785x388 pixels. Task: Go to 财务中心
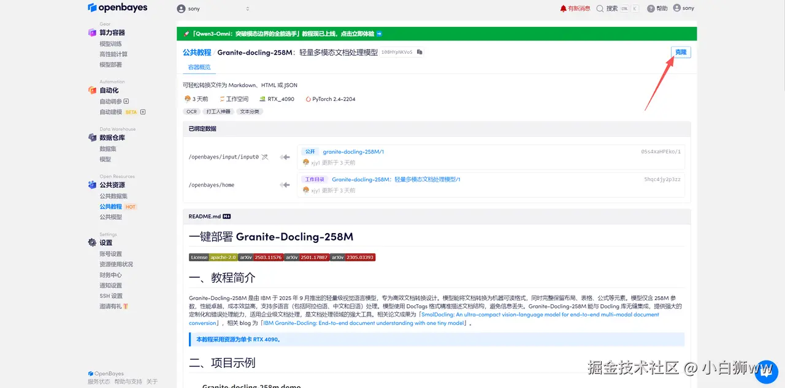tap(110, 275)
